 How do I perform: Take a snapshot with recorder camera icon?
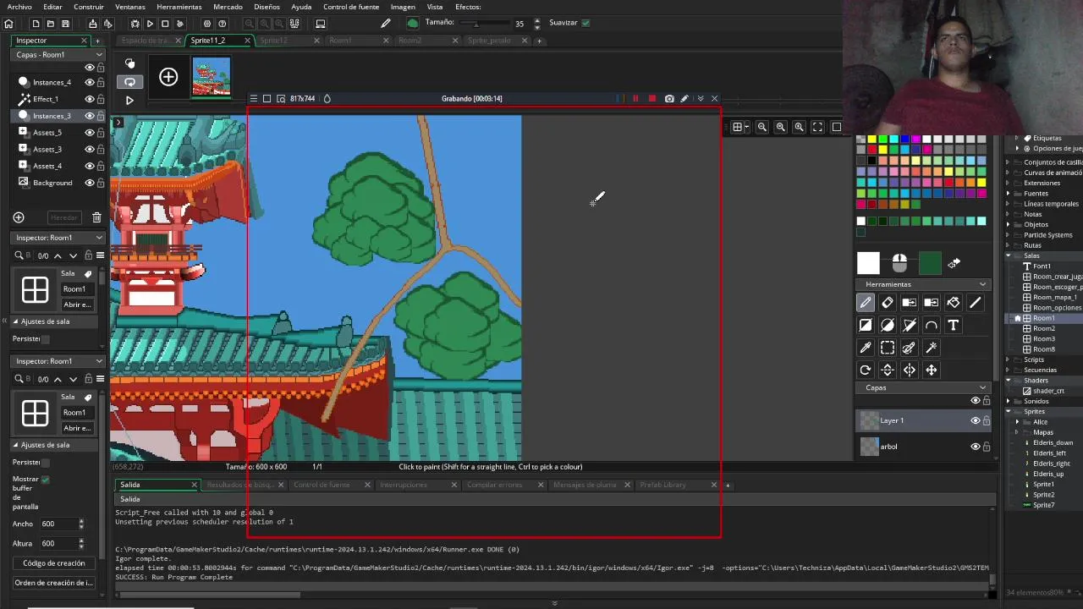coord(669,99)
